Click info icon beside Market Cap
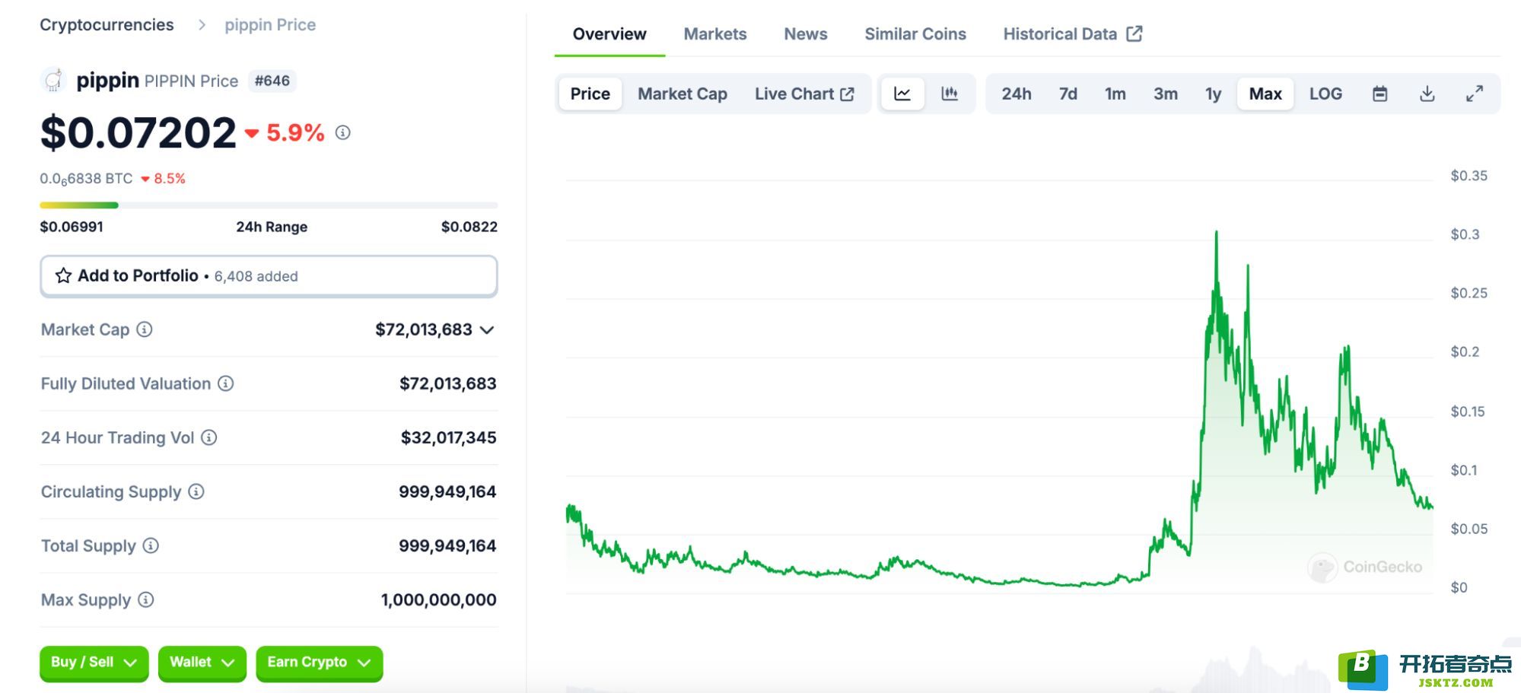 (145, 329)
